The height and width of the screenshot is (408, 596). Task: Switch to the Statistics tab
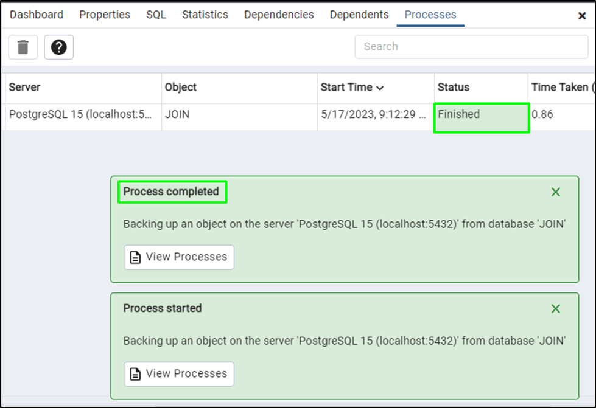tap(205, 15)
